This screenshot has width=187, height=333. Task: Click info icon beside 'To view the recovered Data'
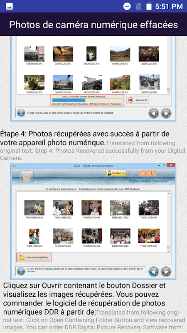[x=21, y=271]
